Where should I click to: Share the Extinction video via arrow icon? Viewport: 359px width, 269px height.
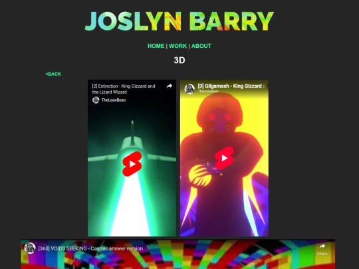[170, 86]
